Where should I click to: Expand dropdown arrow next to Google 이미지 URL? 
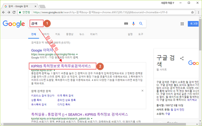coord(77,54)
